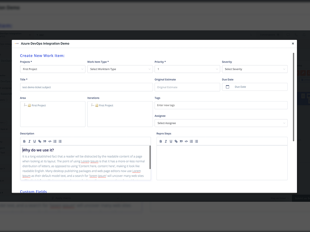Open the Due Date calendar picker
This screenshot has width=310, height=232.
pos(228,87)
